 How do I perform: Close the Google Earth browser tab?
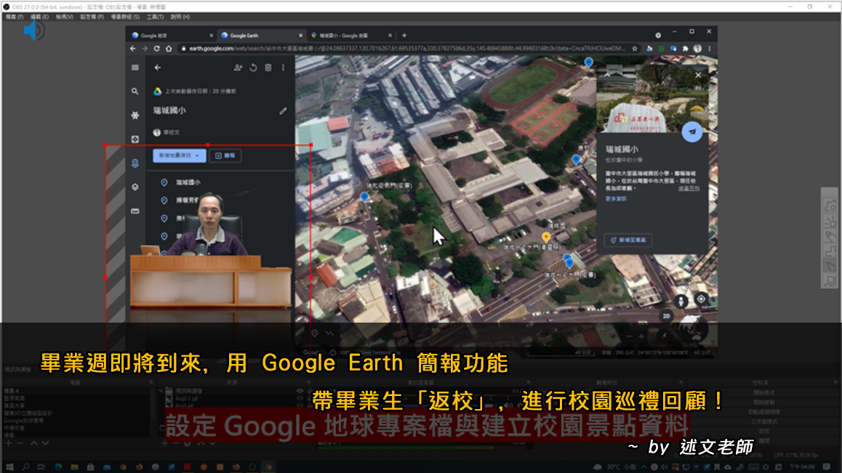(x=301, y=36)
